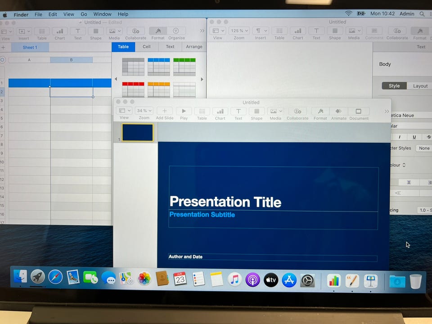This screenshot has height=324, width=432.
Task: Click Spotlight search in menu bar
Action: [x=422, y=14]
